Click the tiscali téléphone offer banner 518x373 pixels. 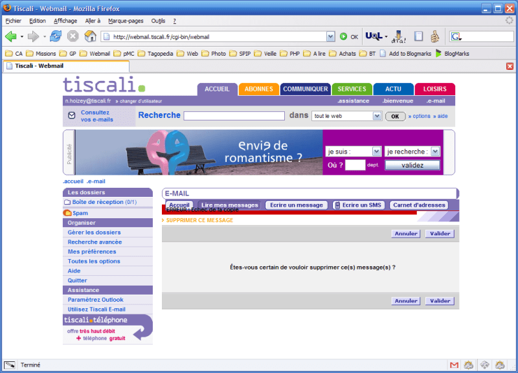click(107, 329)
